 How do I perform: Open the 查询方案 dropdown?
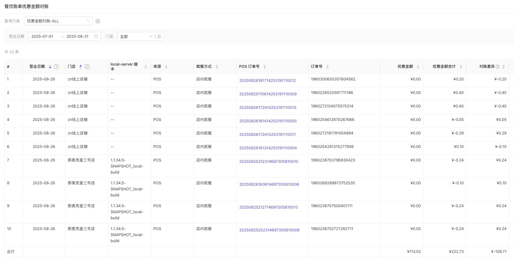coord(58,21)
